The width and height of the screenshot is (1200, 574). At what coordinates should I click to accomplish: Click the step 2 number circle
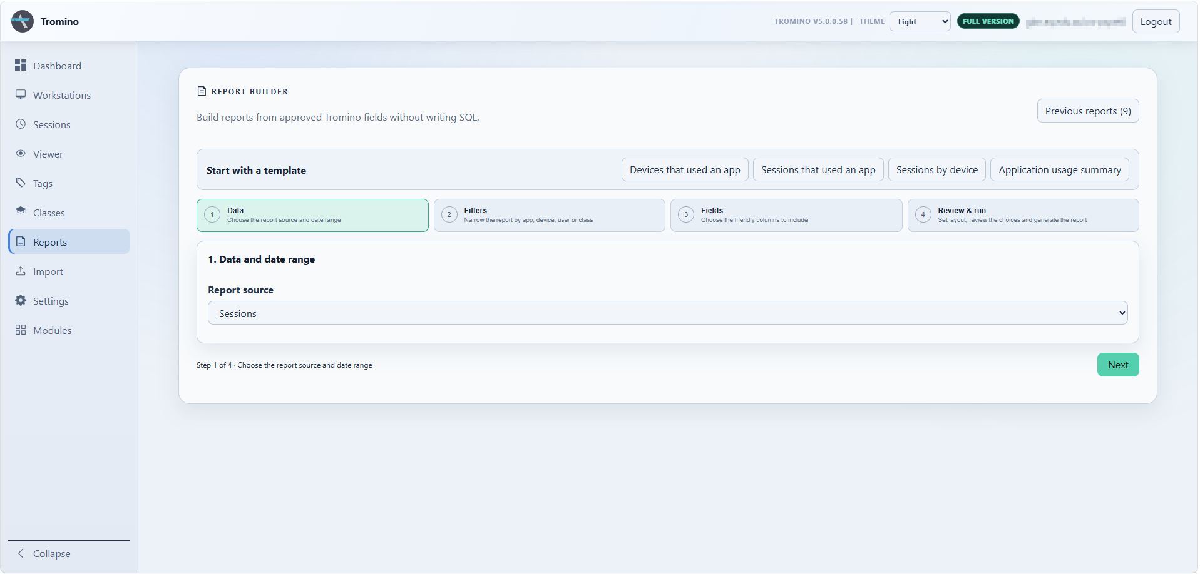point(449,215)
